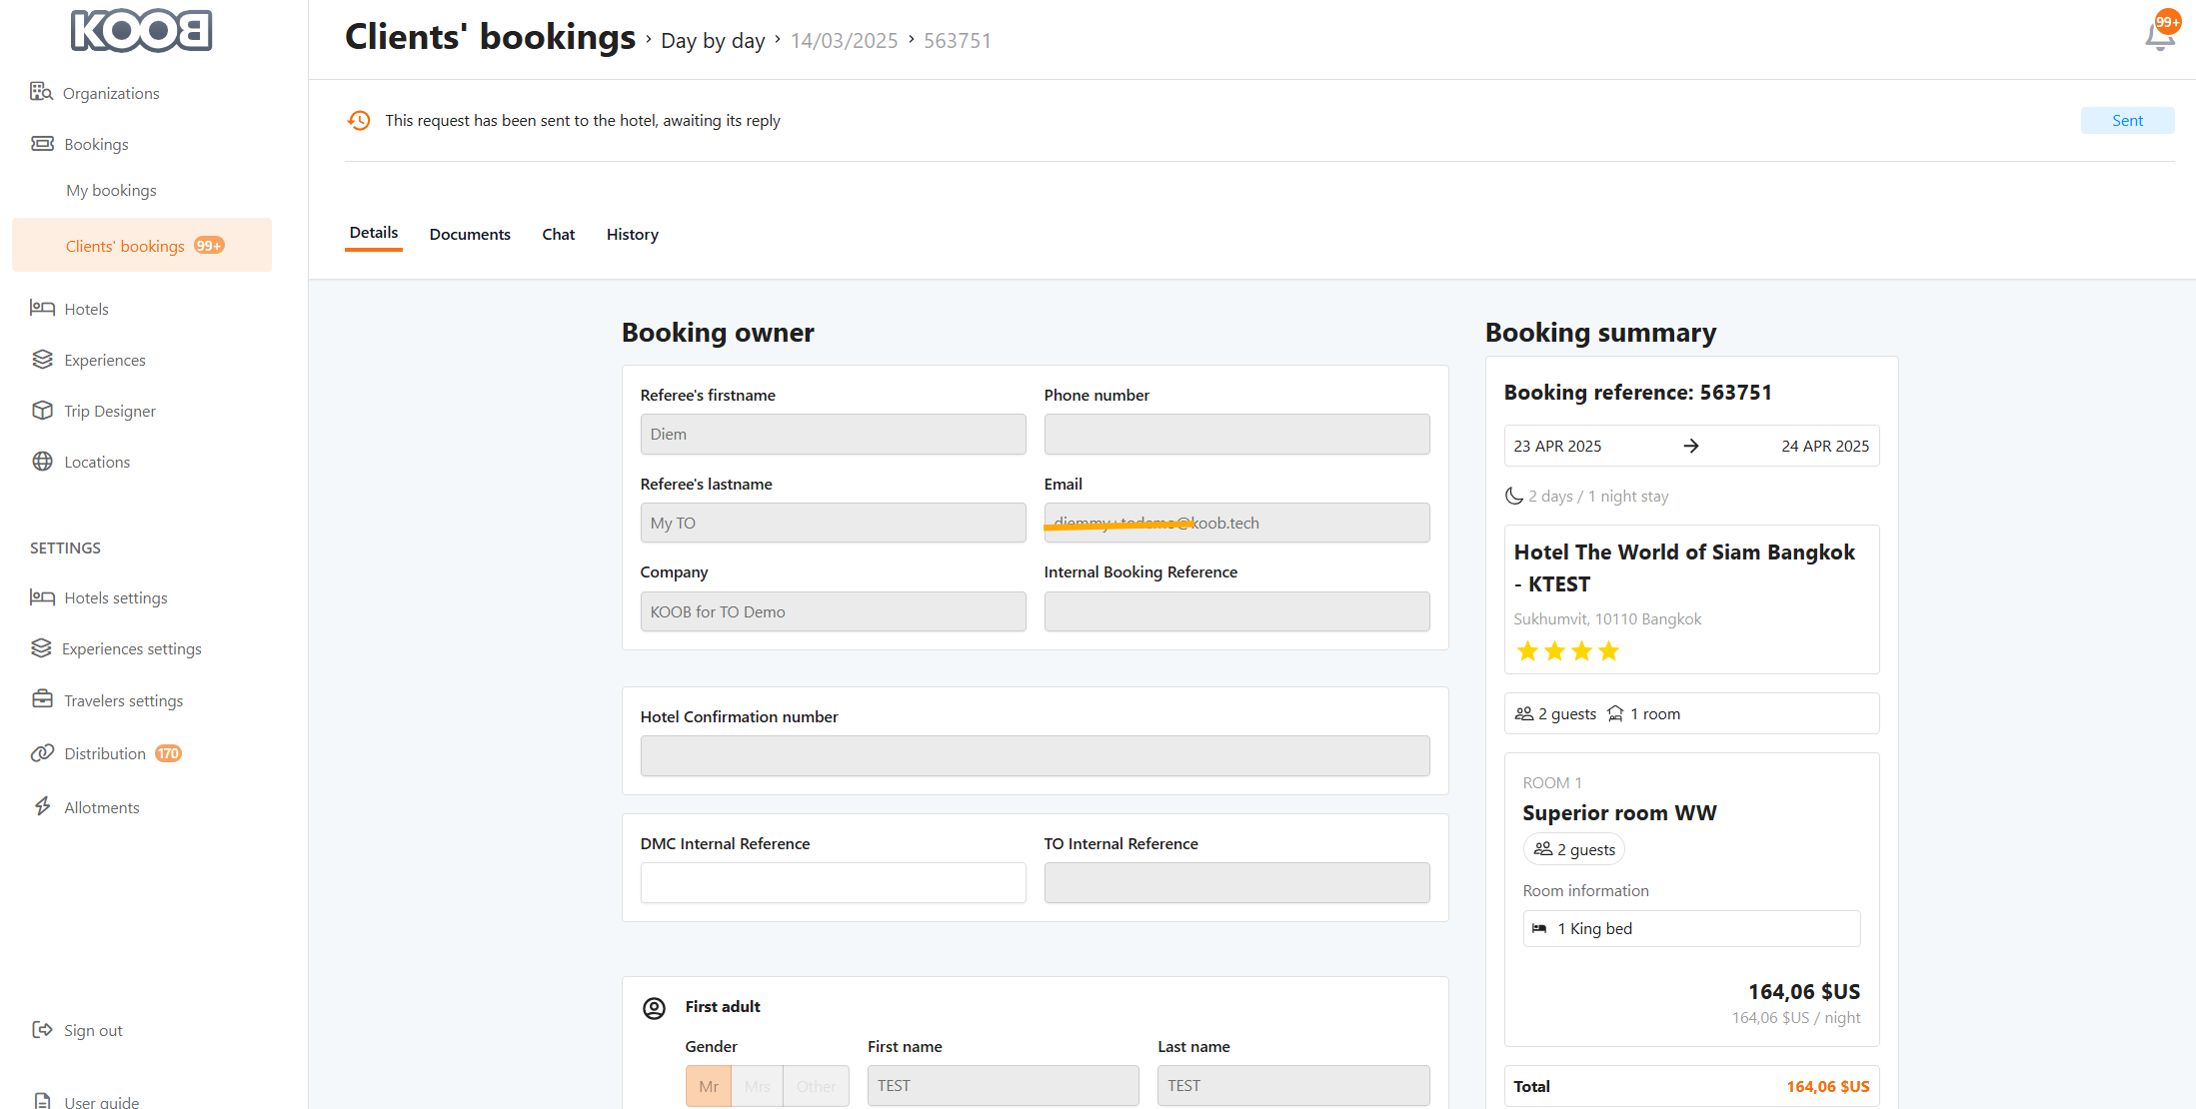Click the notification bell icon

point(2159,37)
